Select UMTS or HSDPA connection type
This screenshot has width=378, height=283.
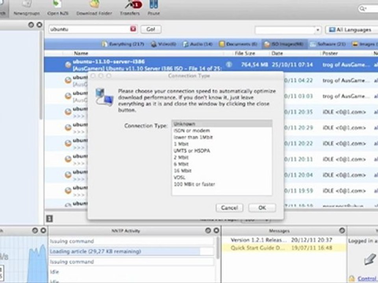coord(222,151)
